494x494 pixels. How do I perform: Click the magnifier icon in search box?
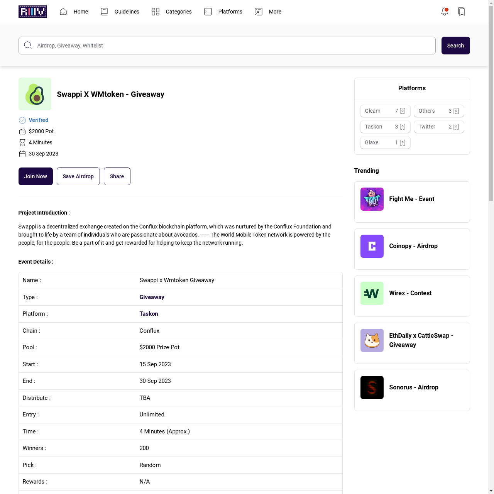coord(28,46)
